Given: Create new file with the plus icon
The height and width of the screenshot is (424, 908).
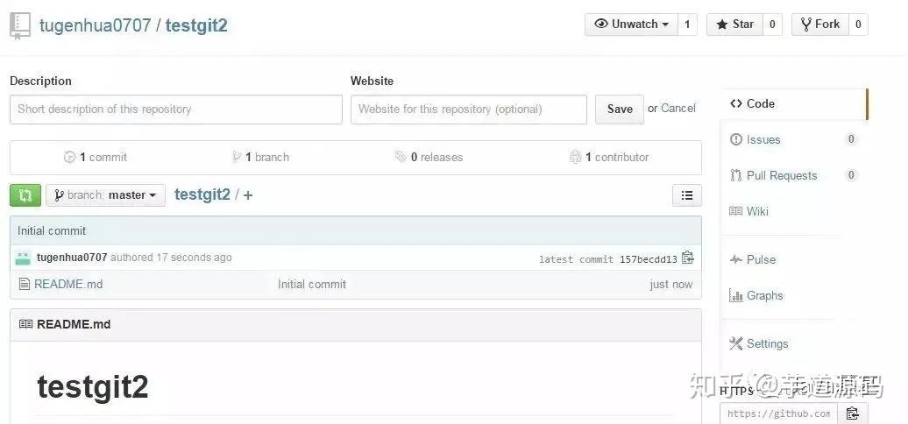Looking at the screenshot, I should [x=248, y=195].
